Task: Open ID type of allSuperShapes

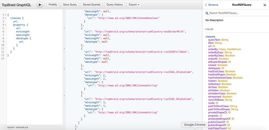Action: (230, 62)
